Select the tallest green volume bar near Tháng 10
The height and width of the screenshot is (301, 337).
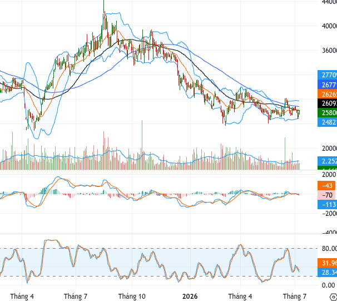click(142, 145)
